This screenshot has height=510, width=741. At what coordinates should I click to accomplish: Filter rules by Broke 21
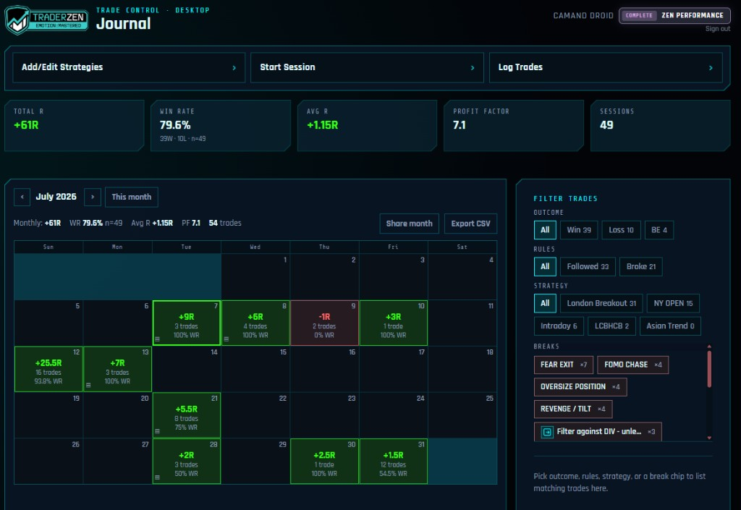(641, 266)
